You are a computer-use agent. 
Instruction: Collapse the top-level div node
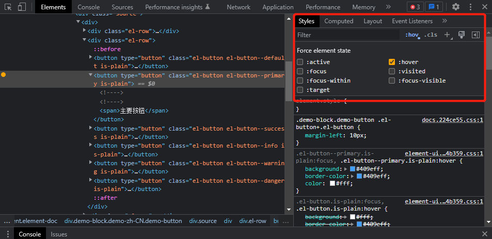point(78,22)
